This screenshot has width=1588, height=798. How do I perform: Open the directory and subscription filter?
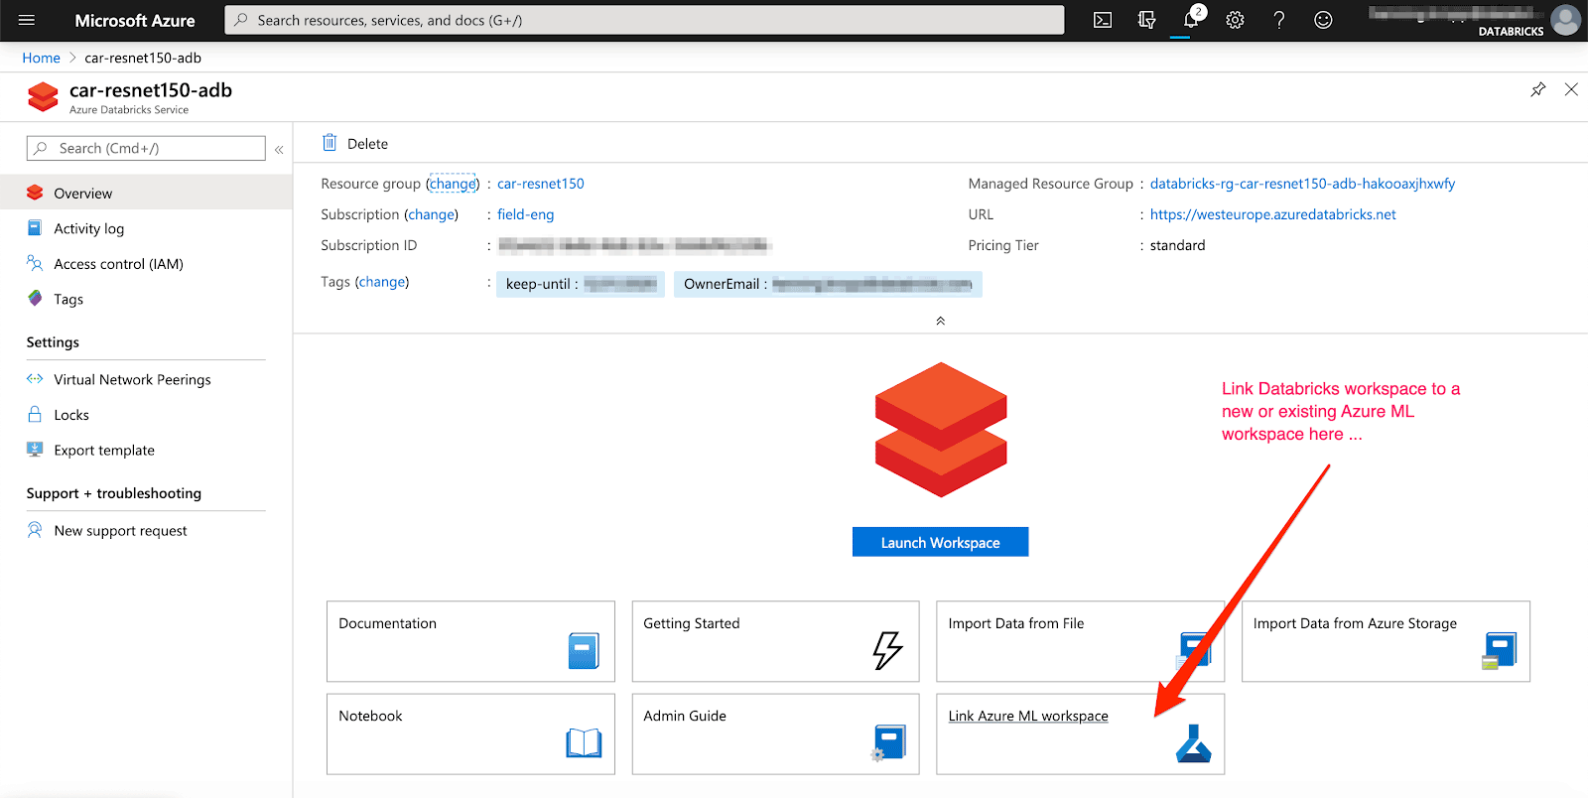tap(1146, 20)
